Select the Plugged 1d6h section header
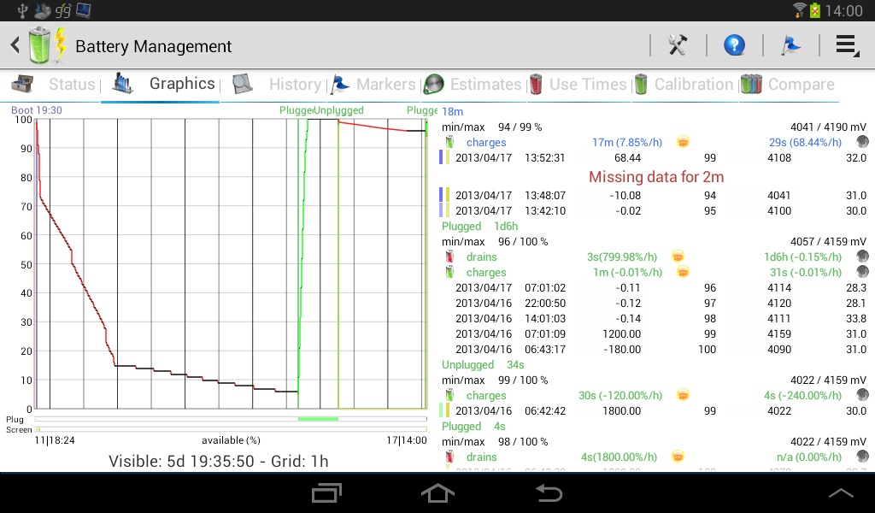Screen dimensions: 875x513 pos(480,226)
